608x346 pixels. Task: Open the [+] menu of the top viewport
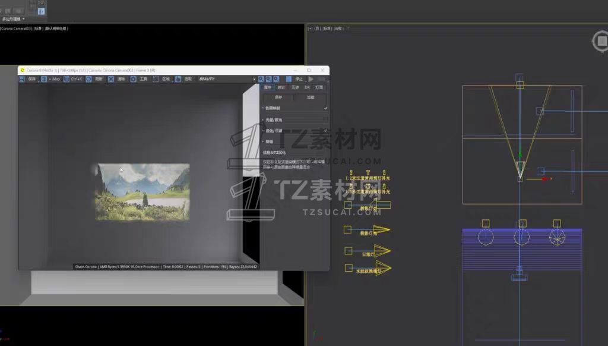[310, 29]
